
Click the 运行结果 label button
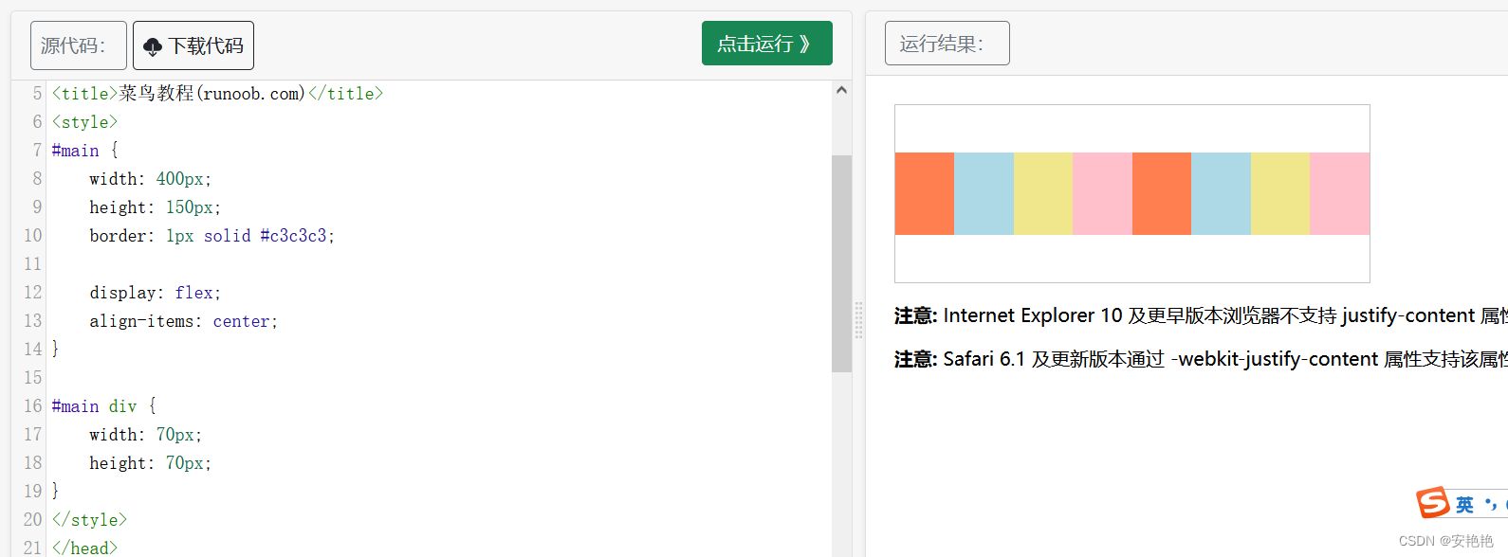click(x=947, y=44)
